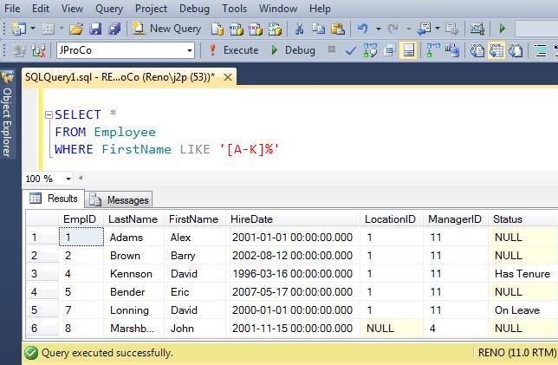Image resolution: width=558 pixels, height=365 pixels.
Task: Open the Window menu
Action: click(x=278, y=9)
